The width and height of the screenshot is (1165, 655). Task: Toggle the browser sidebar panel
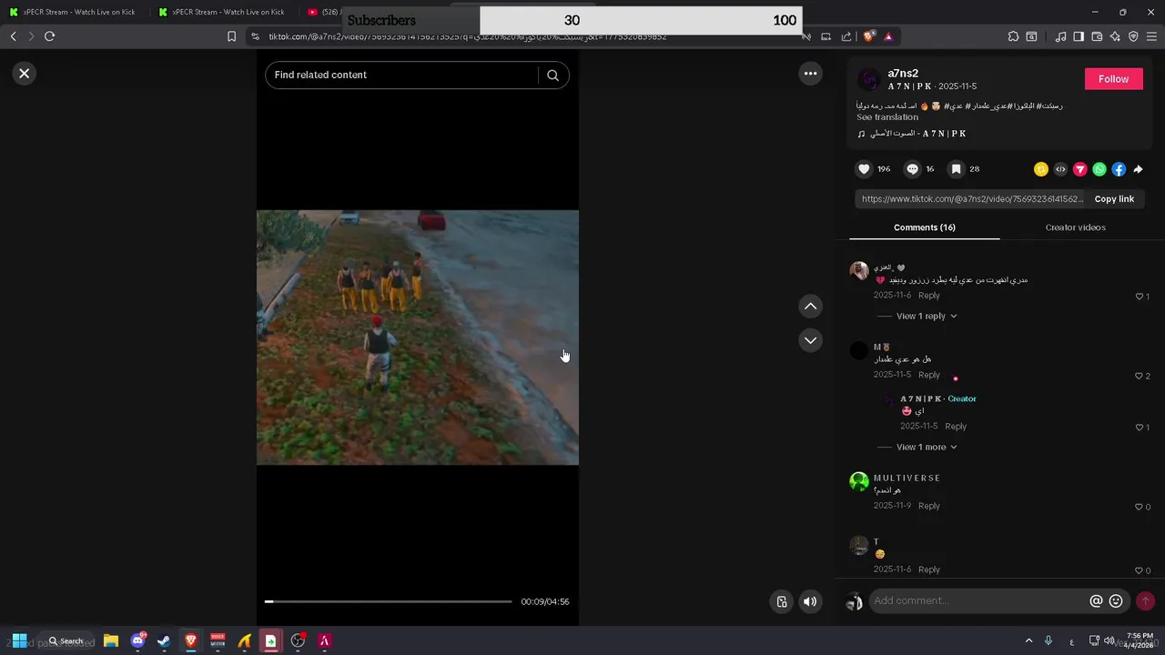coord(1079,36)
